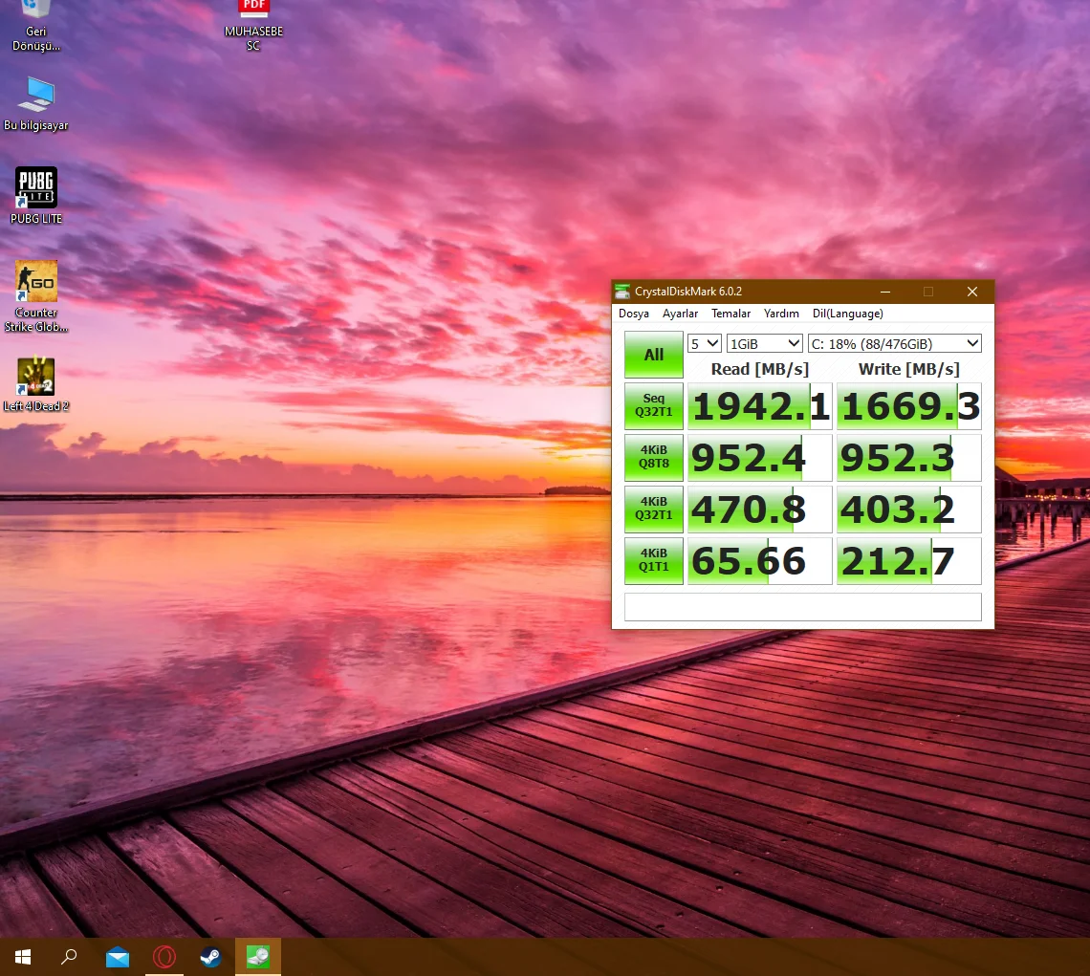Click the Read [MB/s] column header
Screen dimensions: 1090x976
(x=760, y=369)
